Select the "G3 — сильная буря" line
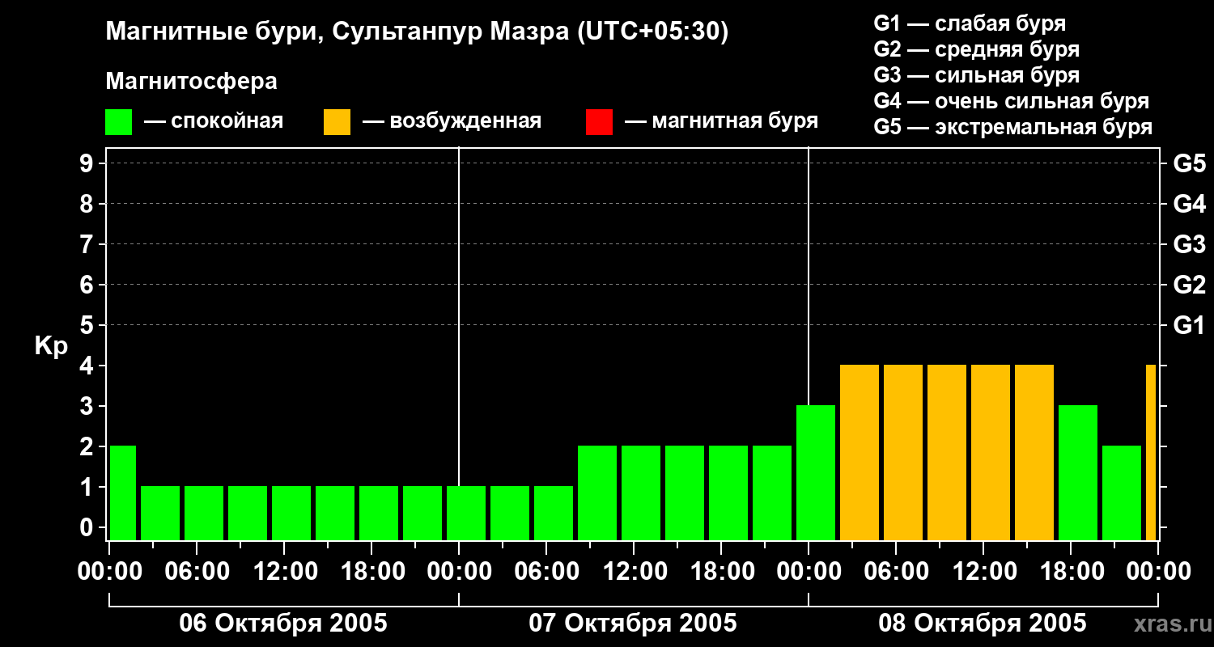The image size is (1214, 647). pyautogui.click(x=976, y=75)
